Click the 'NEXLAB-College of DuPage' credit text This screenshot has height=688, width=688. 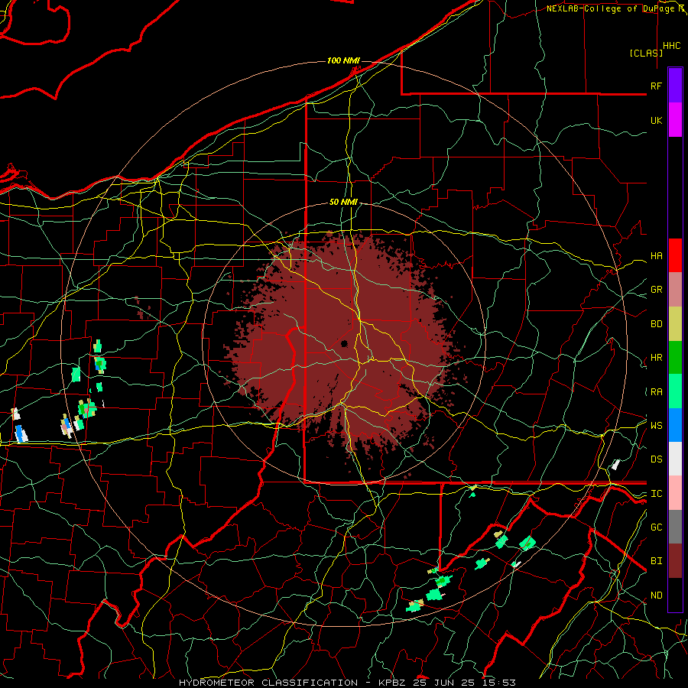pos(612,8)
